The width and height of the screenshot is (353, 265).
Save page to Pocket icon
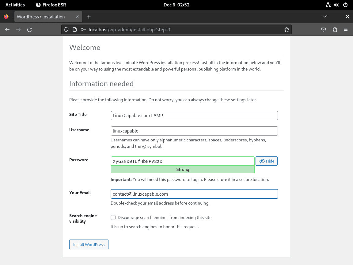tap(324, 29)
